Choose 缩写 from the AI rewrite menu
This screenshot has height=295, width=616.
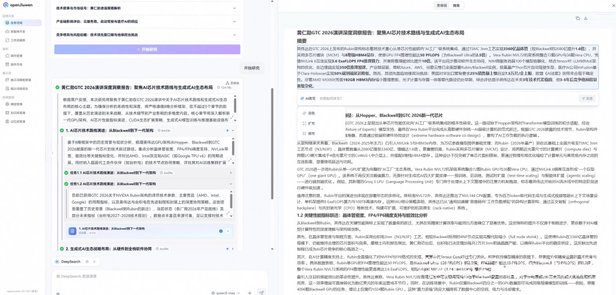(x=311, y=133)
